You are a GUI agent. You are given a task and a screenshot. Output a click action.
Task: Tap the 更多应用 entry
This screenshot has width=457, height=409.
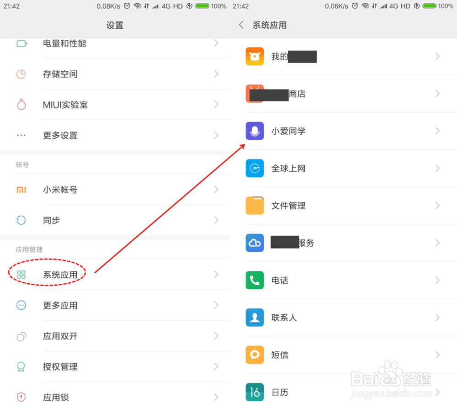coord(115,305)
